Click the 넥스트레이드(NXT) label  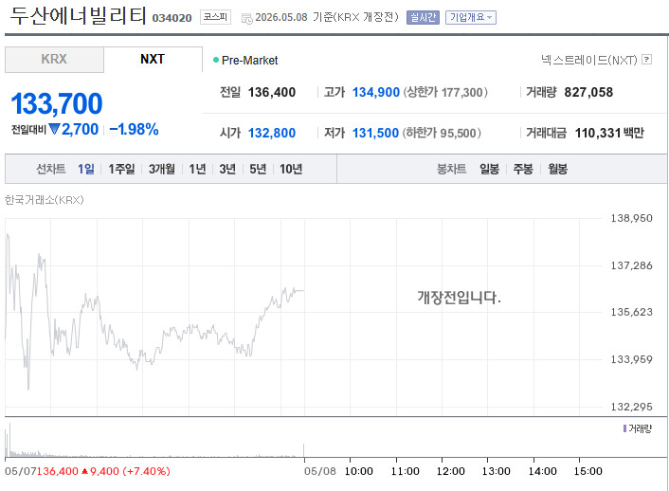(x=588, y=60)
